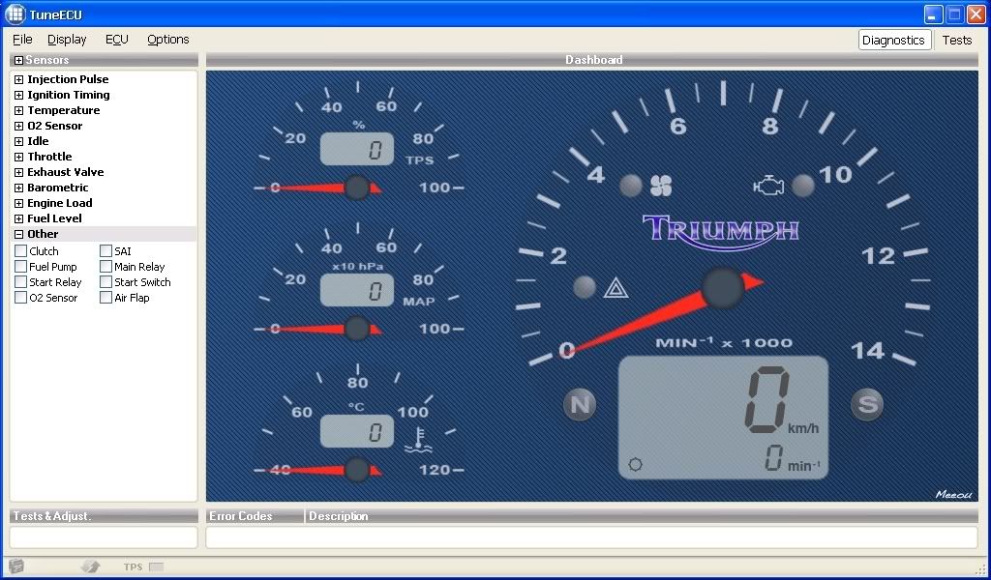Click the MAP gauge needle
This screenshot has height=580, width=991.
(x=317, y=329)
